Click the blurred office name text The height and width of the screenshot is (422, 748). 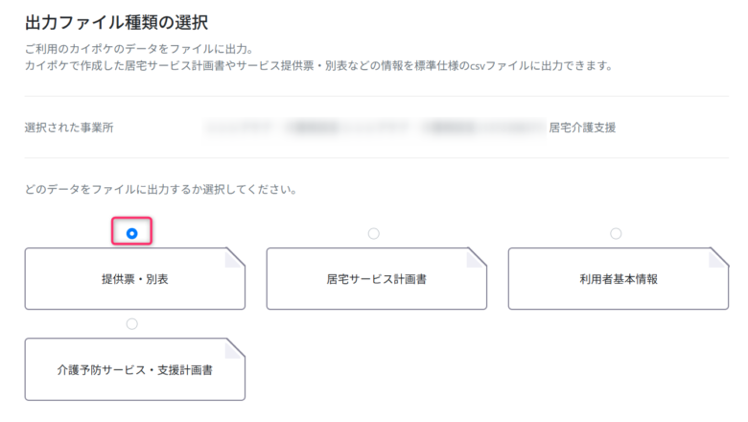[x=372, y=127]
